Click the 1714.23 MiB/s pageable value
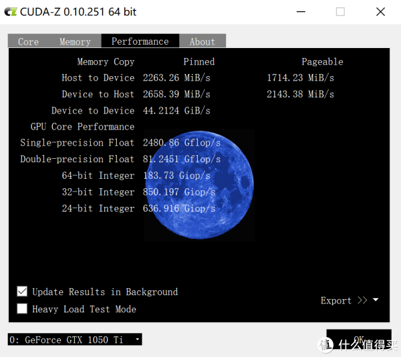The height and width of the screenshot is (357, 401). [x=301, y=77]
